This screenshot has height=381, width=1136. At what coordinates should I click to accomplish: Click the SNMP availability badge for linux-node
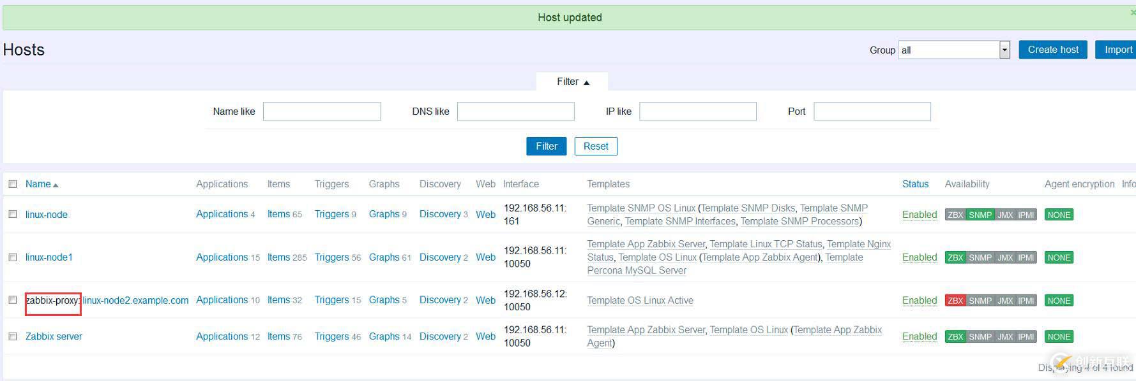pos(980,215)
